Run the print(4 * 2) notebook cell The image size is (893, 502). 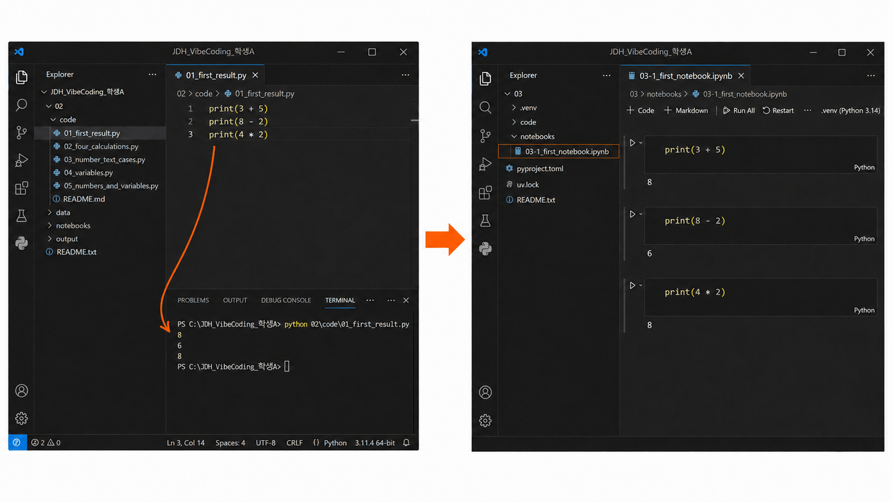[x=632, y=285]
